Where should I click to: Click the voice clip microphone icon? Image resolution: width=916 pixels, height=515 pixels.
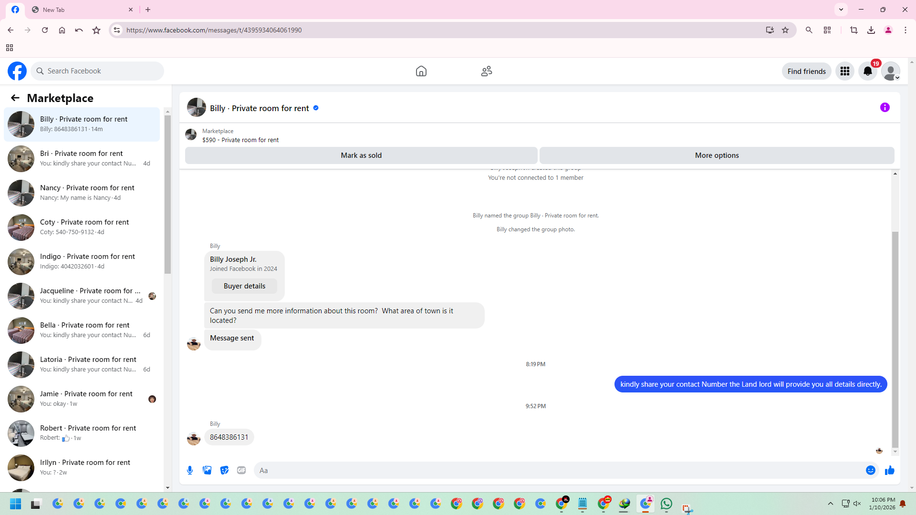190,470
